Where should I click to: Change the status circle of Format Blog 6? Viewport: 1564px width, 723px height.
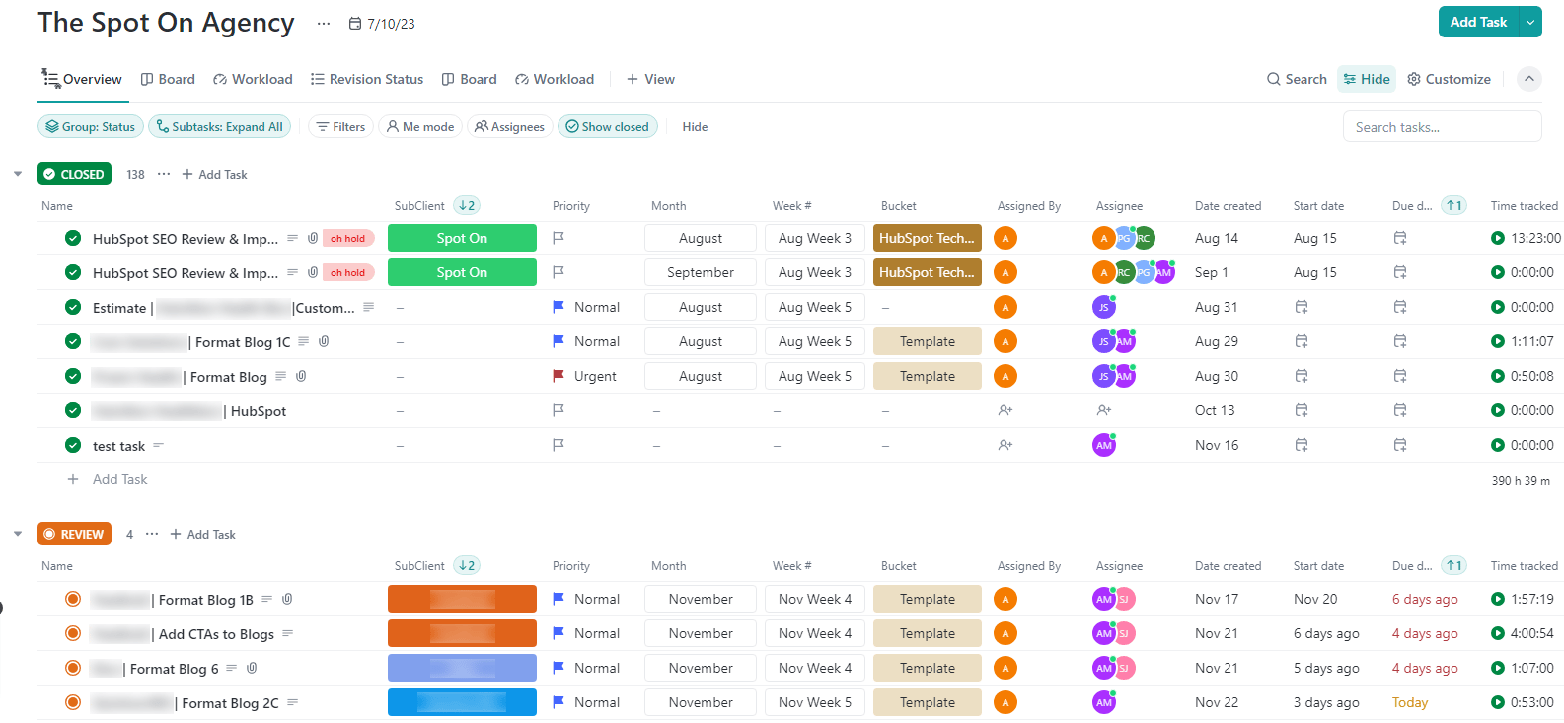(x=73, y=668)
